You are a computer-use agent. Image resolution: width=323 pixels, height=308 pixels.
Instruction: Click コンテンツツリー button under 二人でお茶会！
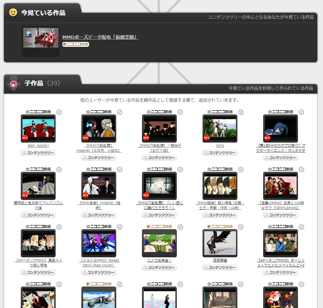(160, 268)
